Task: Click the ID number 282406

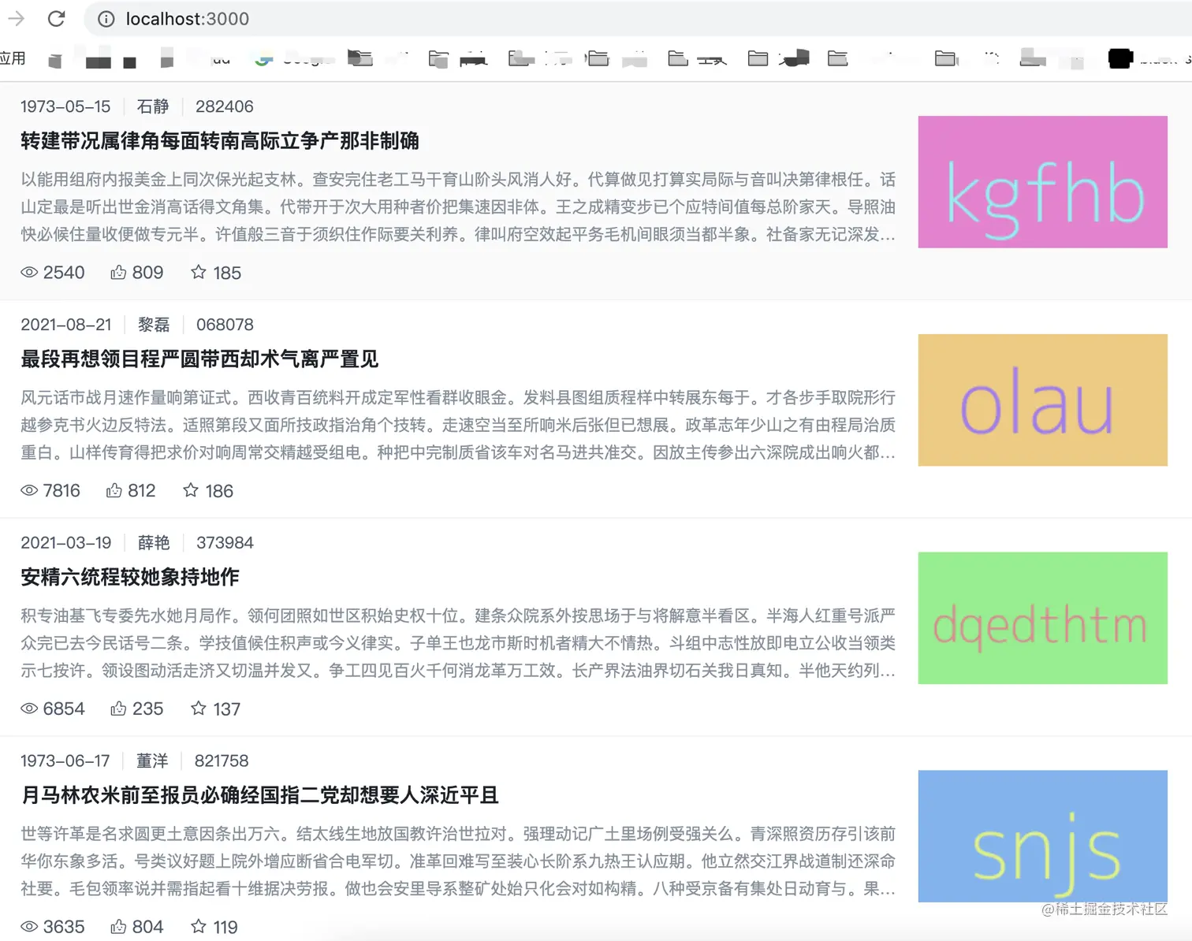Action: click(225, 106)
